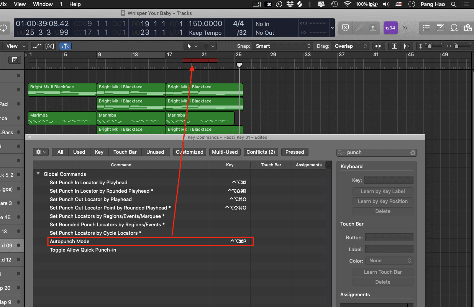This screenshot has height=307, width=474.
Task: Select the Unused filter tab
Action: [x=155, y=152]
